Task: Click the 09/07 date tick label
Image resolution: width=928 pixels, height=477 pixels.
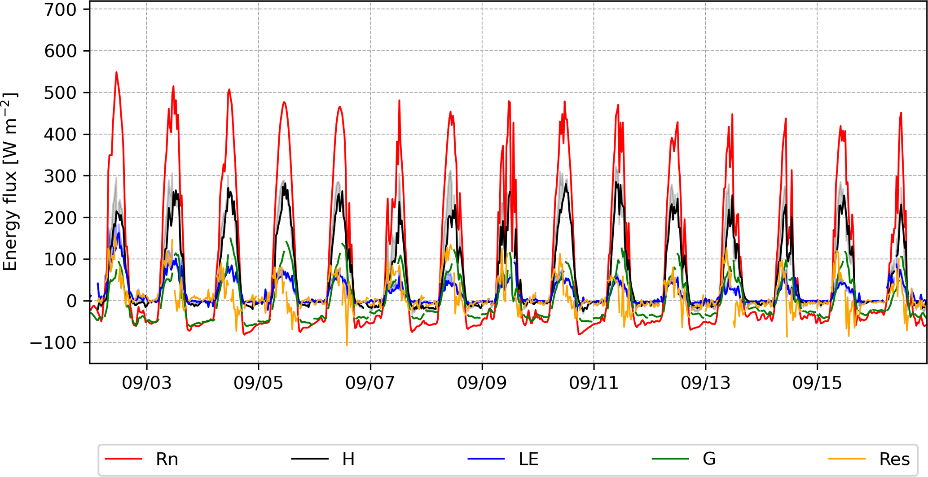Action: (x=370, y=383)
